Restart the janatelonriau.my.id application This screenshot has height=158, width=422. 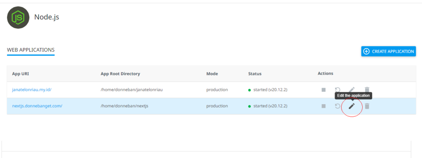338,90
